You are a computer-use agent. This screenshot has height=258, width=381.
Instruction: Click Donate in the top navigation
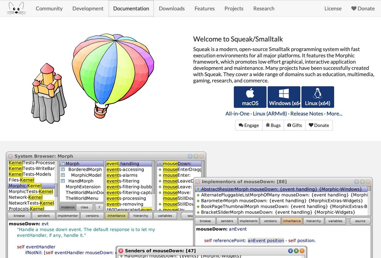click(363, 8)
